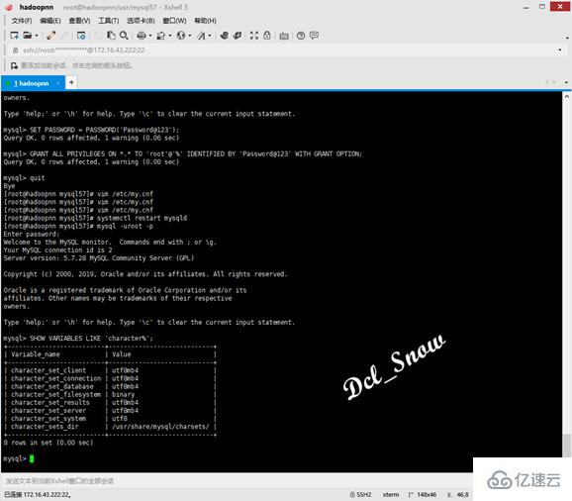Minimize the Xshell window
572x501 pixels.
click(x=526, y=7)
